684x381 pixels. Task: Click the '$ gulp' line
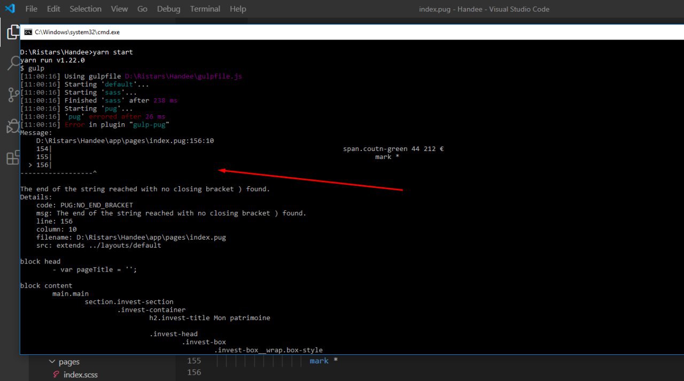(x=32, y=68)
